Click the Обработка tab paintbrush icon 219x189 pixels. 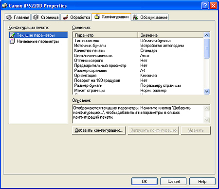(x=65, y=17)
